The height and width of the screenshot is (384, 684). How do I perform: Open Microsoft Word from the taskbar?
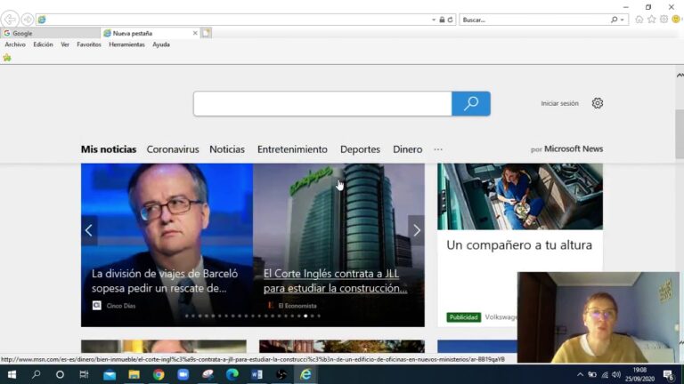coord(256,374)
